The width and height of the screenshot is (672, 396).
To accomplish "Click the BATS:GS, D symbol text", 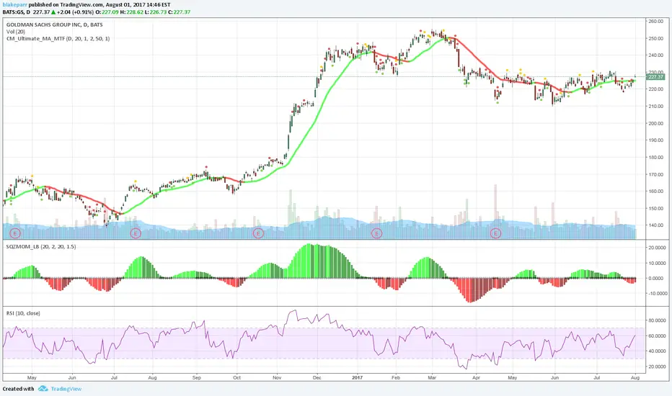I will pyautogui.click(x=17, y=12).
